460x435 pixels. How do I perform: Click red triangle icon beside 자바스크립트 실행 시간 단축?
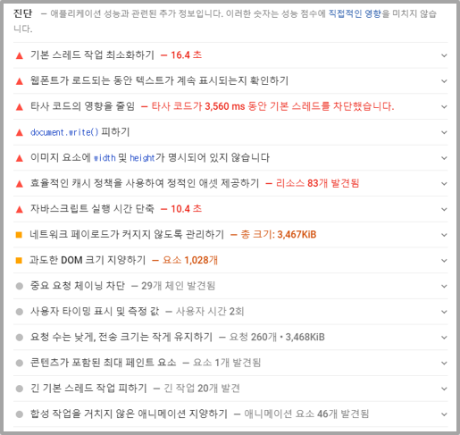click(x=20, y=209)
